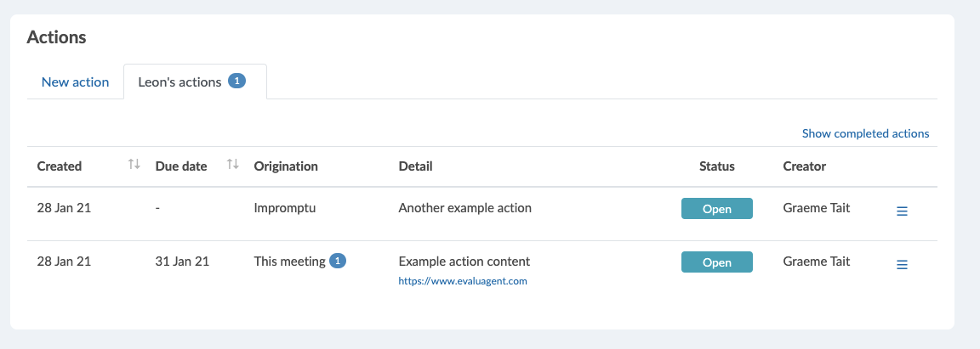Switch to the New action tab

[75, 82]
